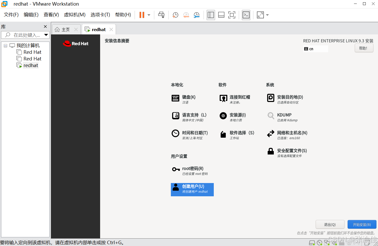
Task: Click the Red Hat logo in installer
Action: click(76, 44)
